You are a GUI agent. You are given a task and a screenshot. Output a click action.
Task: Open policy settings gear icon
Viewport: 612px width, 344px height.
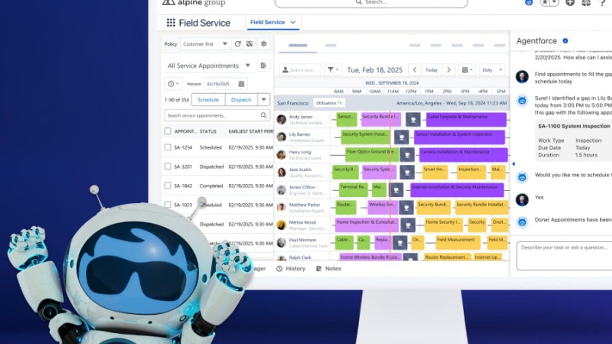click(x=264, y=44)
